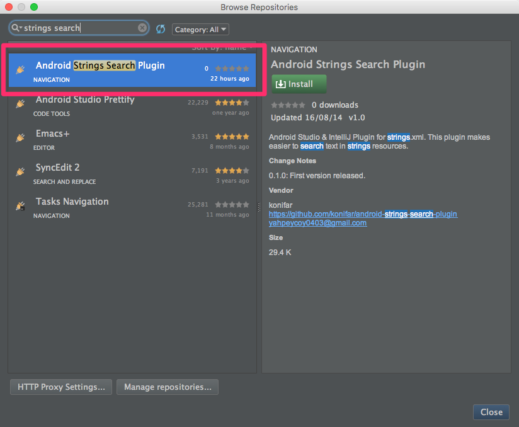This screenshot has width=519, height=427.
Task: Click the rating stars of Tasks Navigation
Action: click(232, 205)
